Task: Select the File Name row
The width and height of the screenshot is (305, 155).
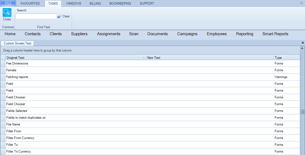Action: pos(150,124)
